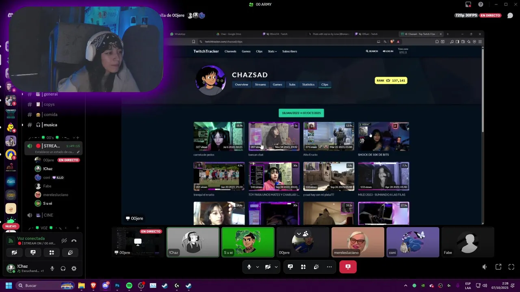Screen dimensions: 520x292
Task: Expand camera options arrow
Action: tap(276, 267)
